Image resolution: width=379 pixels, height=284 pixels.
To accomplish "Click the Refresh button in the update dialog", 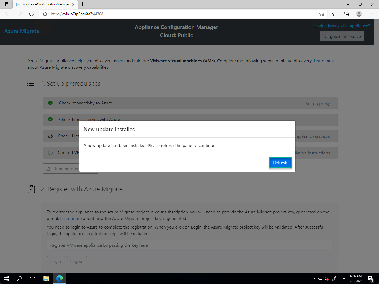I will click(x=280, y=163).
